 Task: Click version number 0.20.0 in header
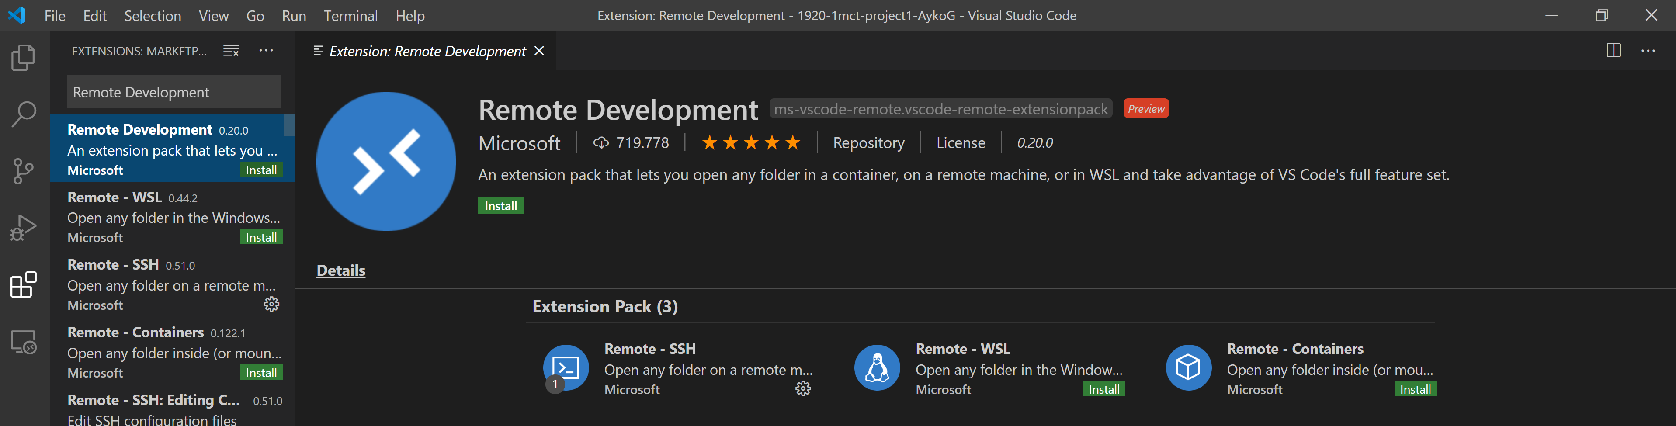(1034, 142)
